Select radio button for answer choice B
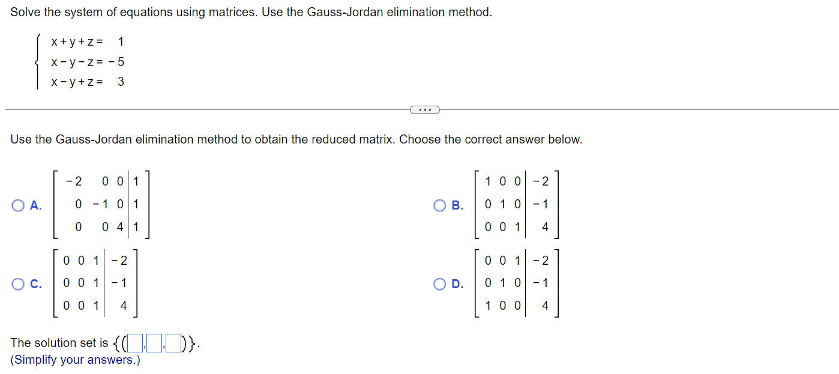The image size is (839, 374). point(439,206)
